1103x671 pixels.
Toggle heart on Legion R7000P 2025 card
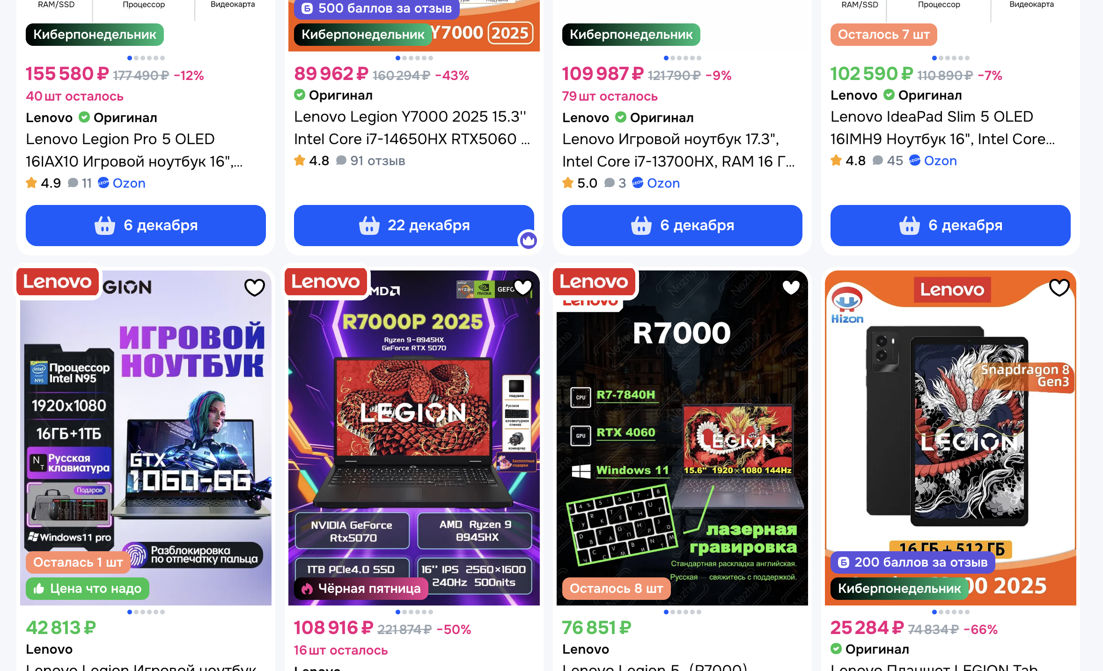click(523, 287)
